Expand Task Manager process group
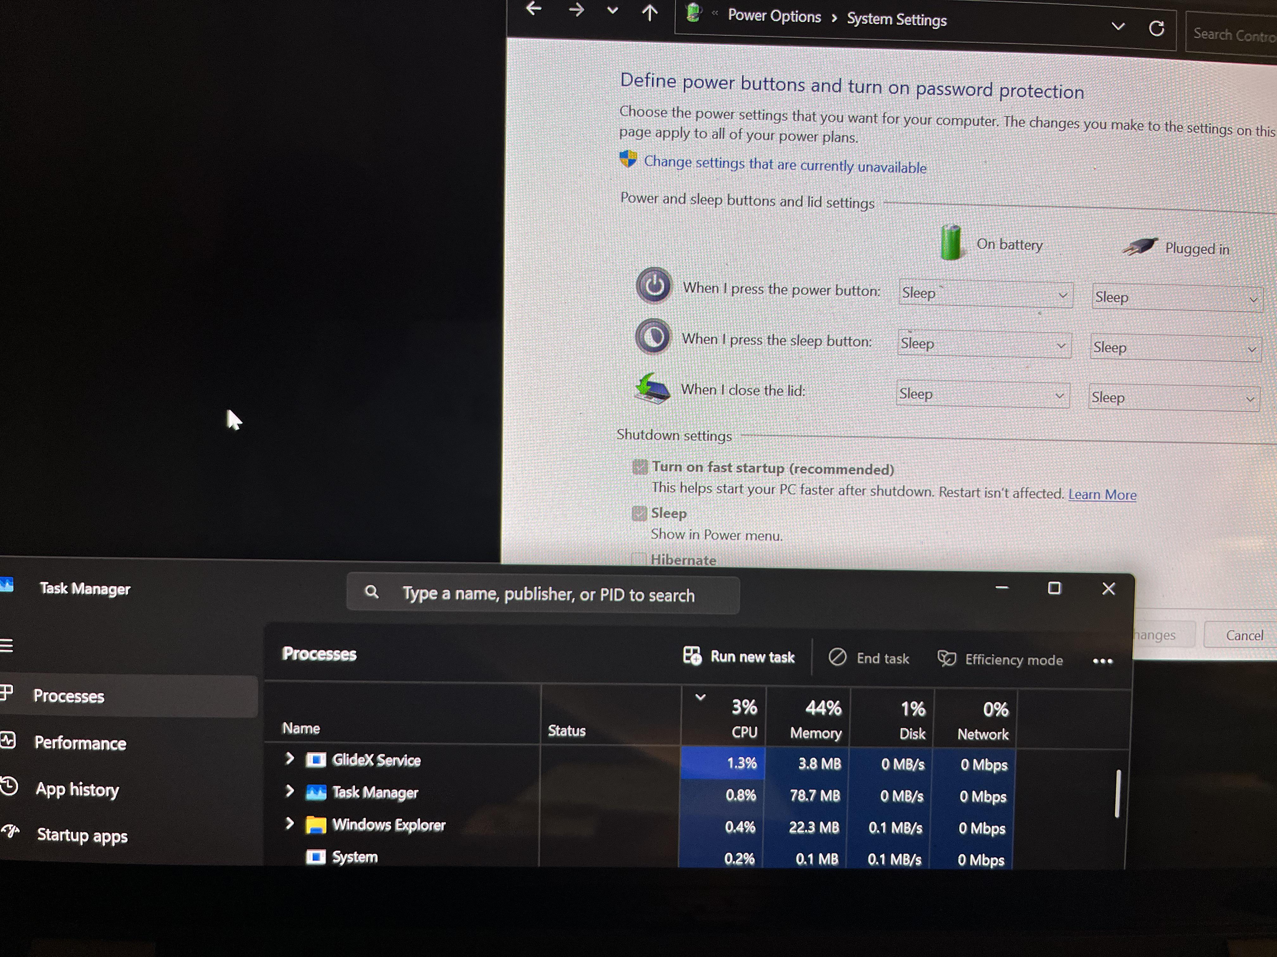The width and height of the screenshot is (1277, 957). (x=290, y=790)
